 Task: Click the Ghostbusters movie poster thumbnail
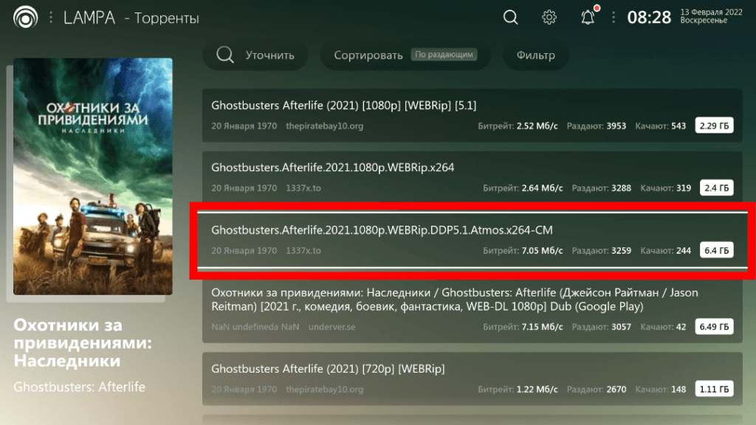[93, 176]
